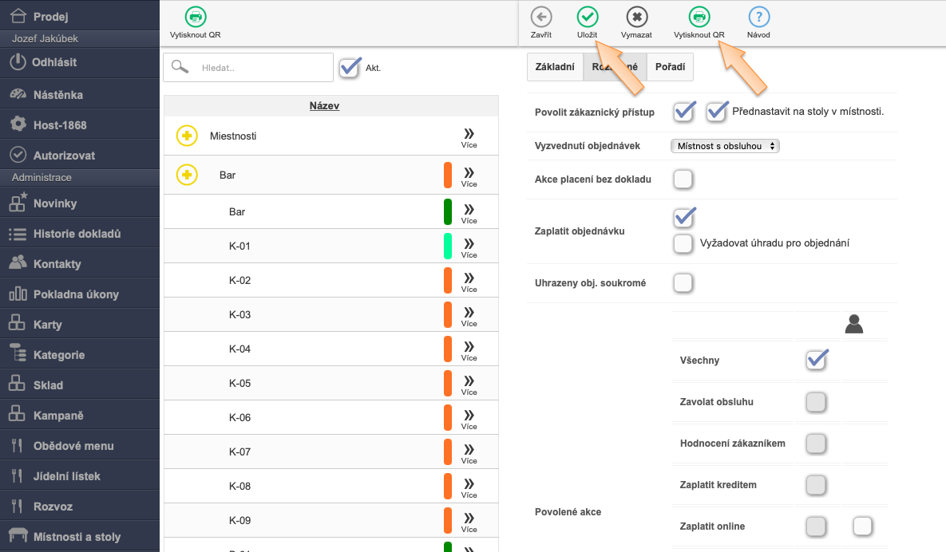Check Vyžadovat úhradu pro objednání
The image size is (946, 552).
[x=683, y=243]
